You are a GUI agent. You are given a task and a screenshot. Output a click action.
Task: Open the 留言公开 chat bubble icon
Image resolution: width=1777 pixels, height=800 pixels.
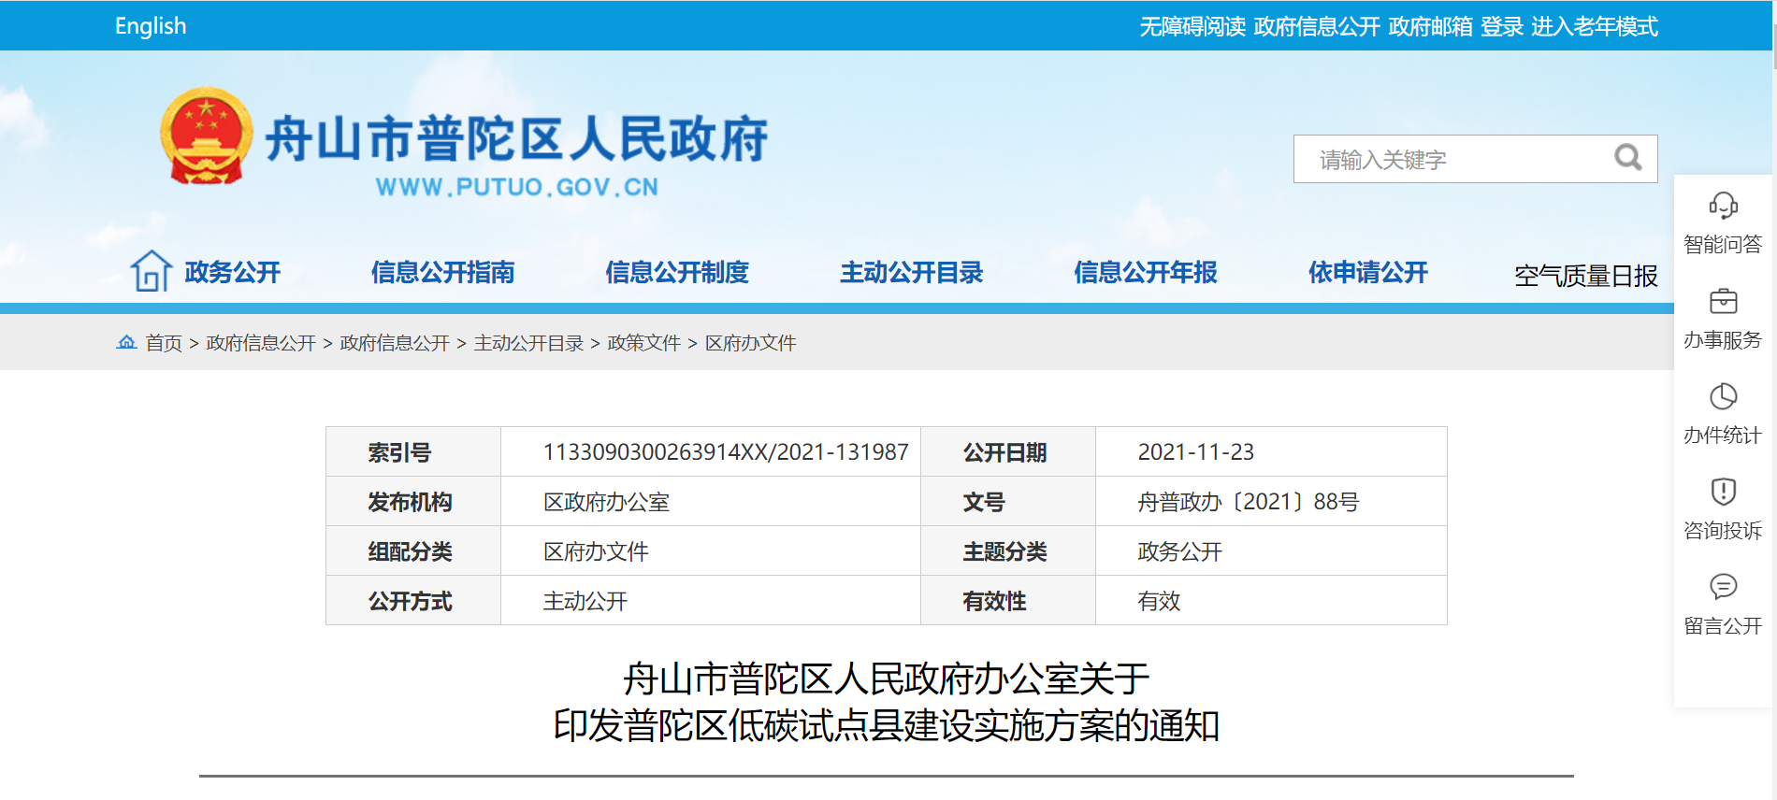point(1723,587)
